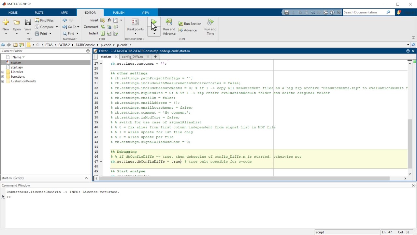This screenshot has height=235, width=417.
Task: Open the Find dropdown in Navigate group
Action: pos(77,33)
